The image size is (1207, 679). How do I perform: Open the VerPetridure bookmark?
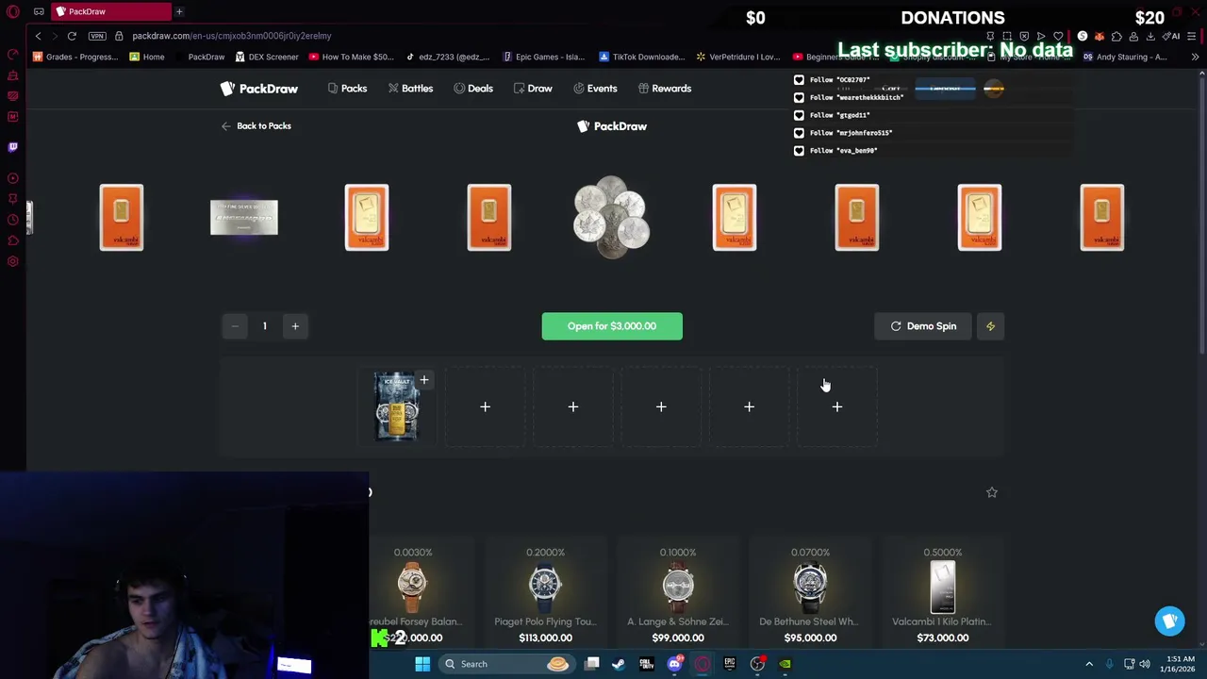coord(738,57)
